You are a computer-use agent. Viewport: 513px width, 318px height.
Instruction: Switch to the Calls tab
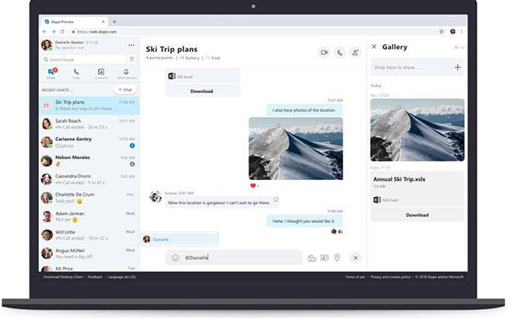pos(76,74)
